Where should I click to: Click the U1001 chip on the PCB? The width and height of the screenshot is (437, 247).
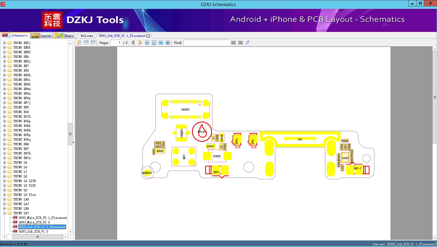point(345,158)
